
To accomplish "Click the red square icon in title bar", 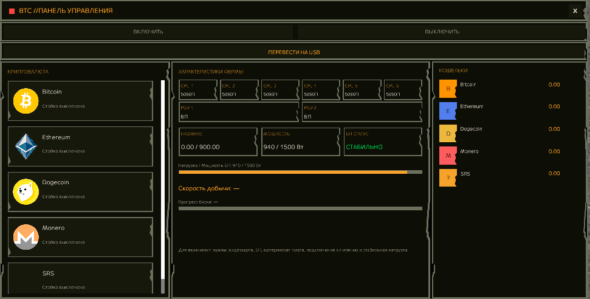I will pos(12,11).
